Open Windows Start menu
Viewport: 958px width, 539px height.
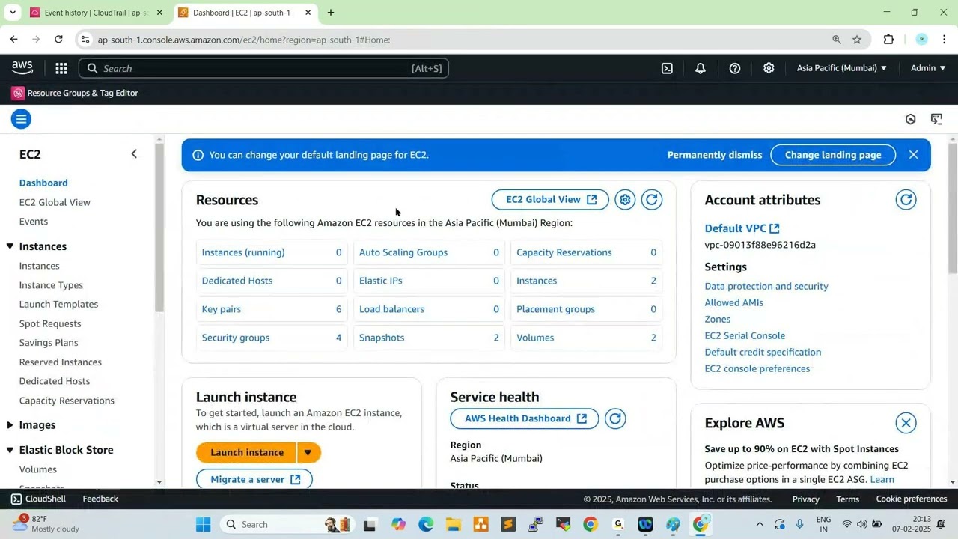(203, 524)
